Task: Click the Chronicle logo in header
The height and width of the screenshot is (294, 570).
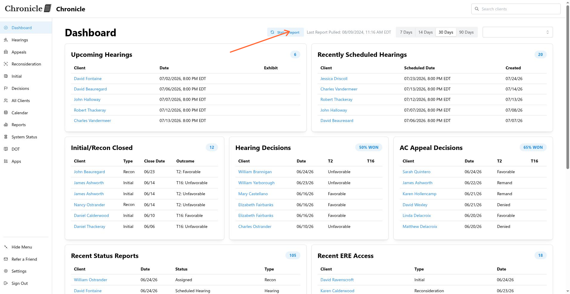Action: coord(28,8)
